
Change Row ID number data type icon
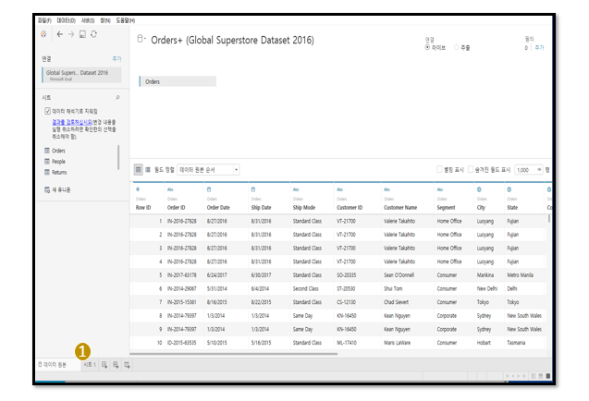pyautogui.click(x=138, y=189)
